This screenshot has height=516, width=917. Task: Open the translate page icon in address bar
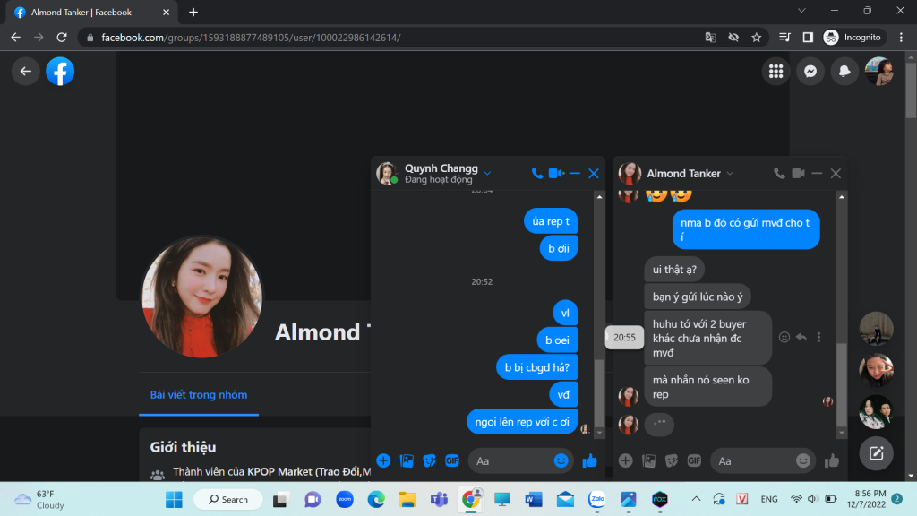click(710, 38)
